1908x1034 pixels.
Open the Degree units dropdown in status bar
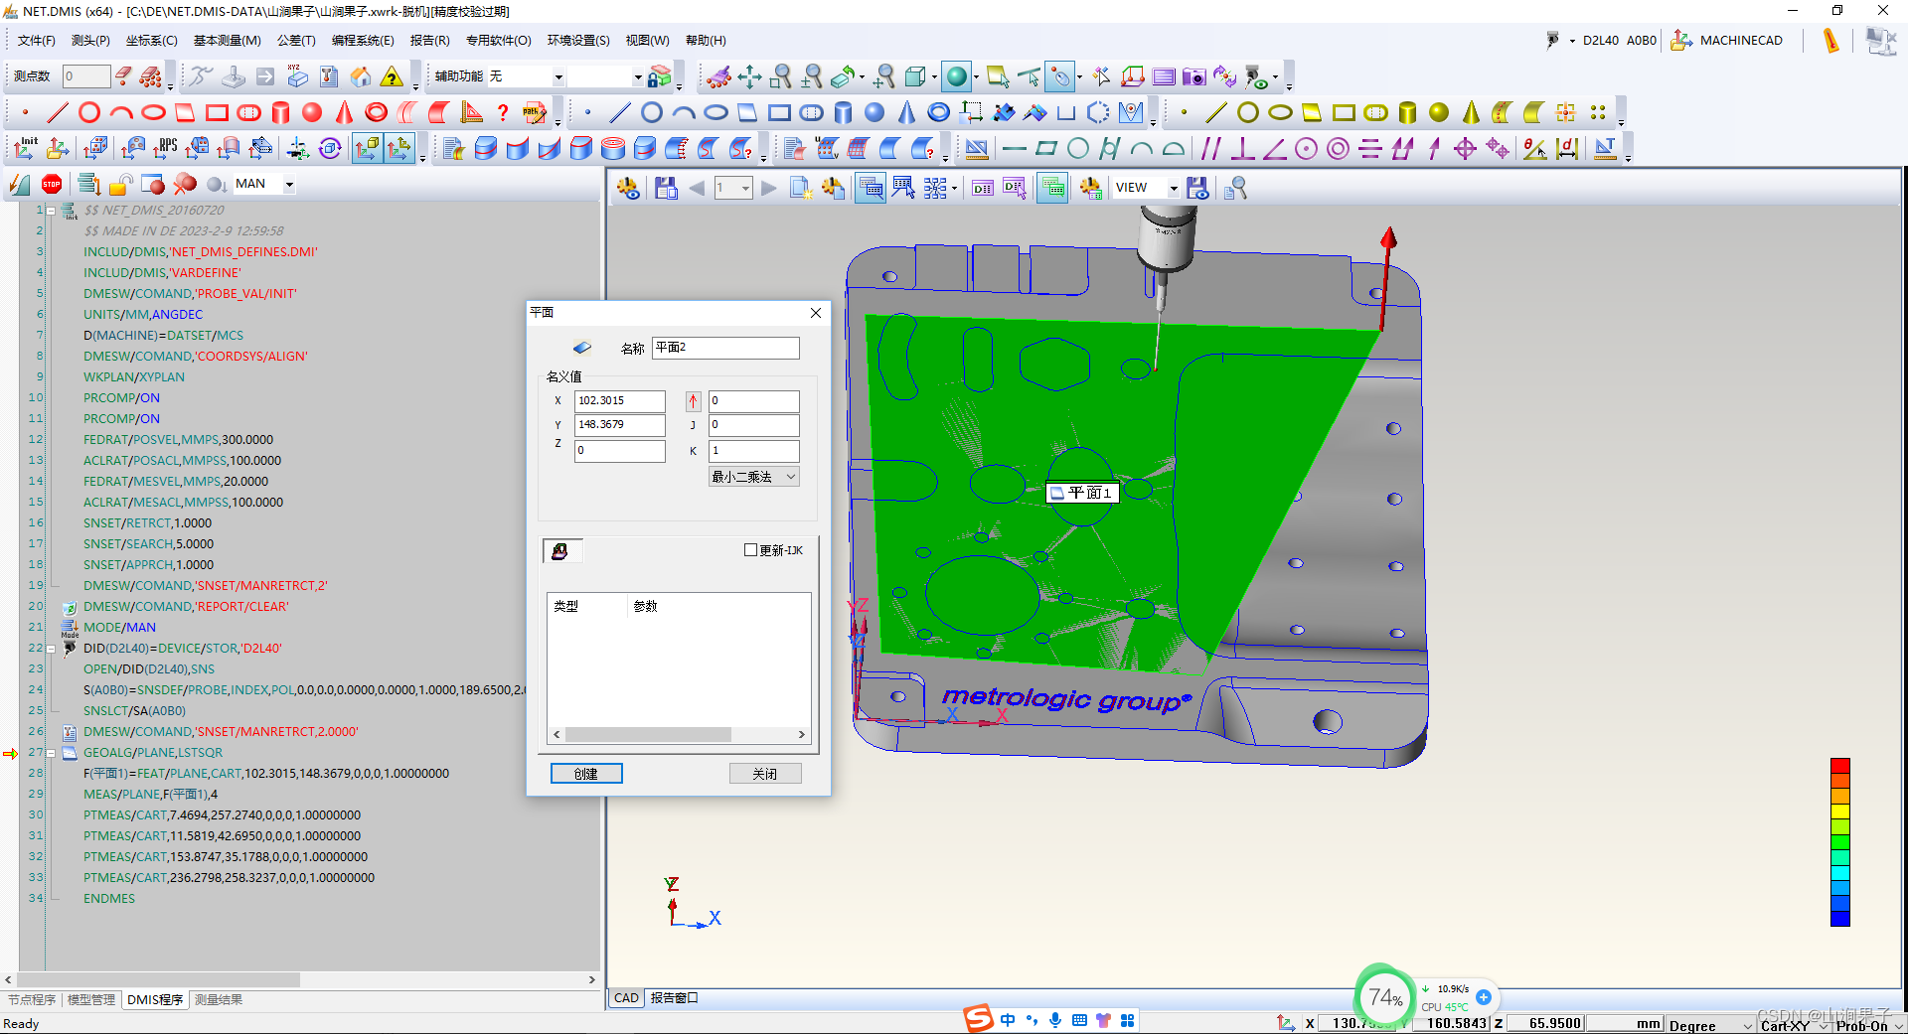click(x=1710, y=1025)
